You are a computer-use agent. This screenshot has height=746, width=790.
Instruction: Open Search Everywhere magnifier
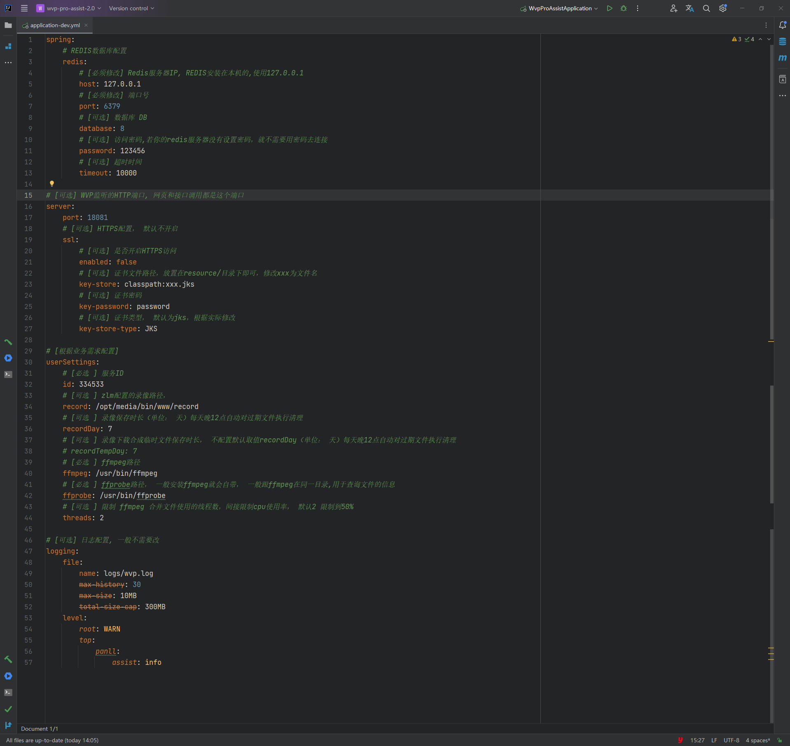(706, 8)
